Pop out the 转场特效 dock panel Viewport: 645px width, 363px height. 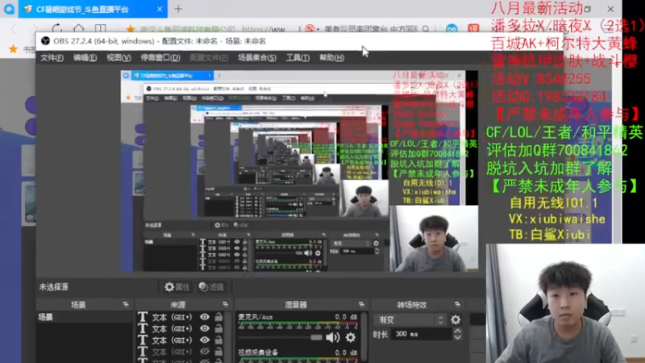457,305
